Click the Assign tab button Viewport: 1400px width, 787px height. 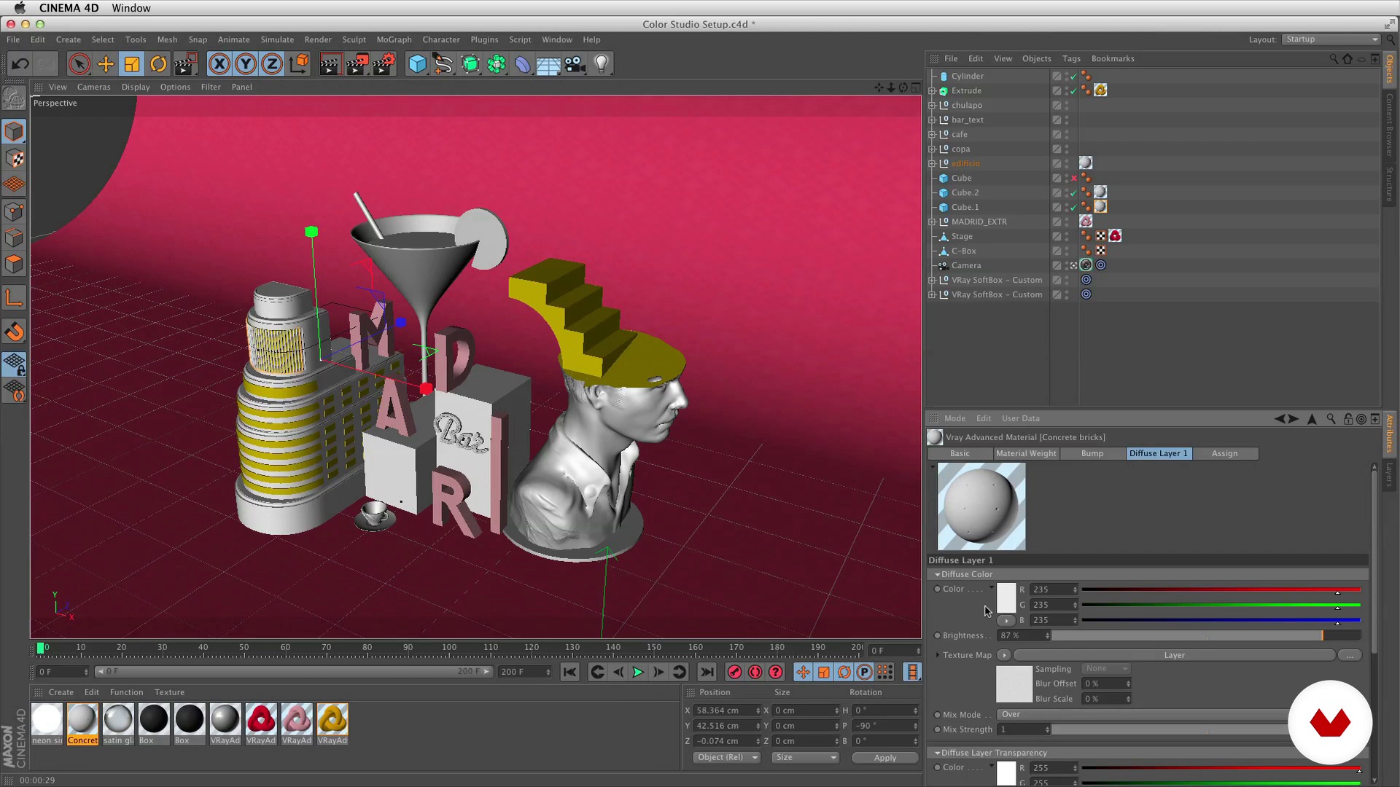1224,453
